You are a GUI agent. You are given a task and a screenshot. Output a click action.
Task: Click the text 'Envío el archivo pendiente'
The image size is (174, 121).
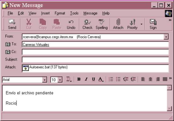(x=29, y=93)
